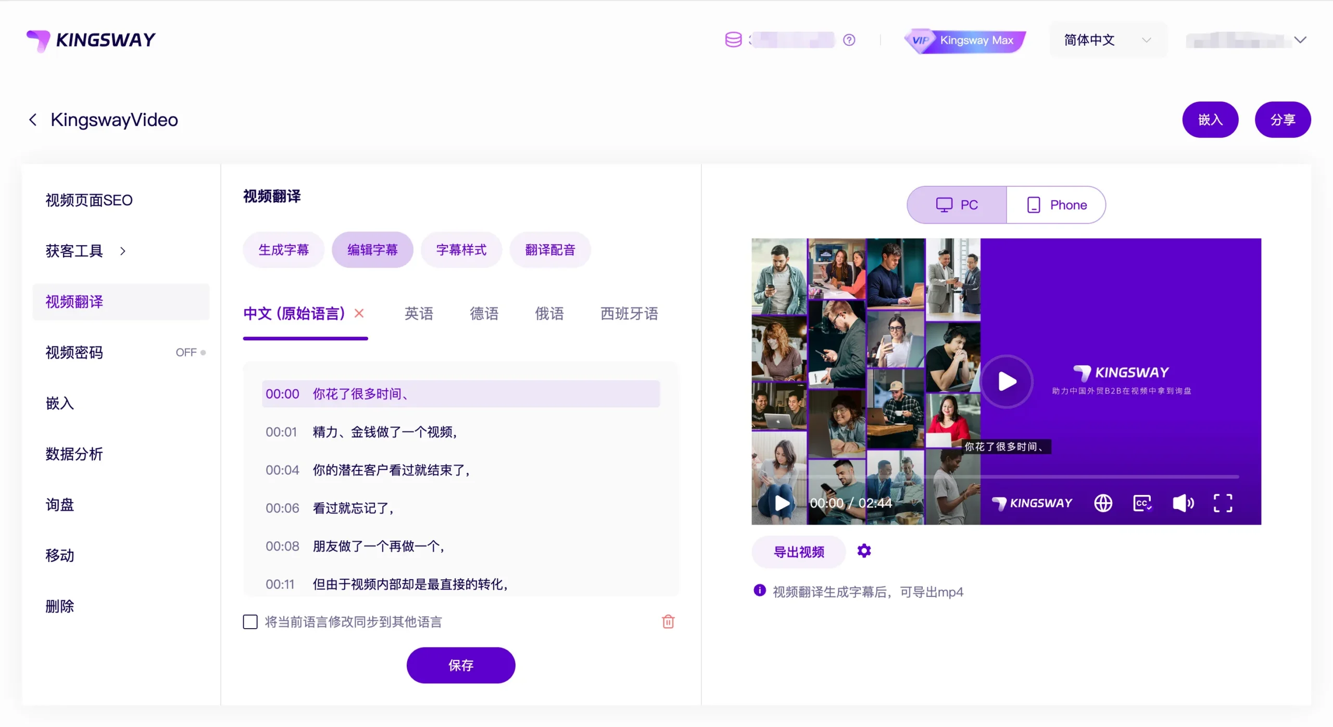Open 视频页面SEO in the sidebar

[x=89, y=200]
